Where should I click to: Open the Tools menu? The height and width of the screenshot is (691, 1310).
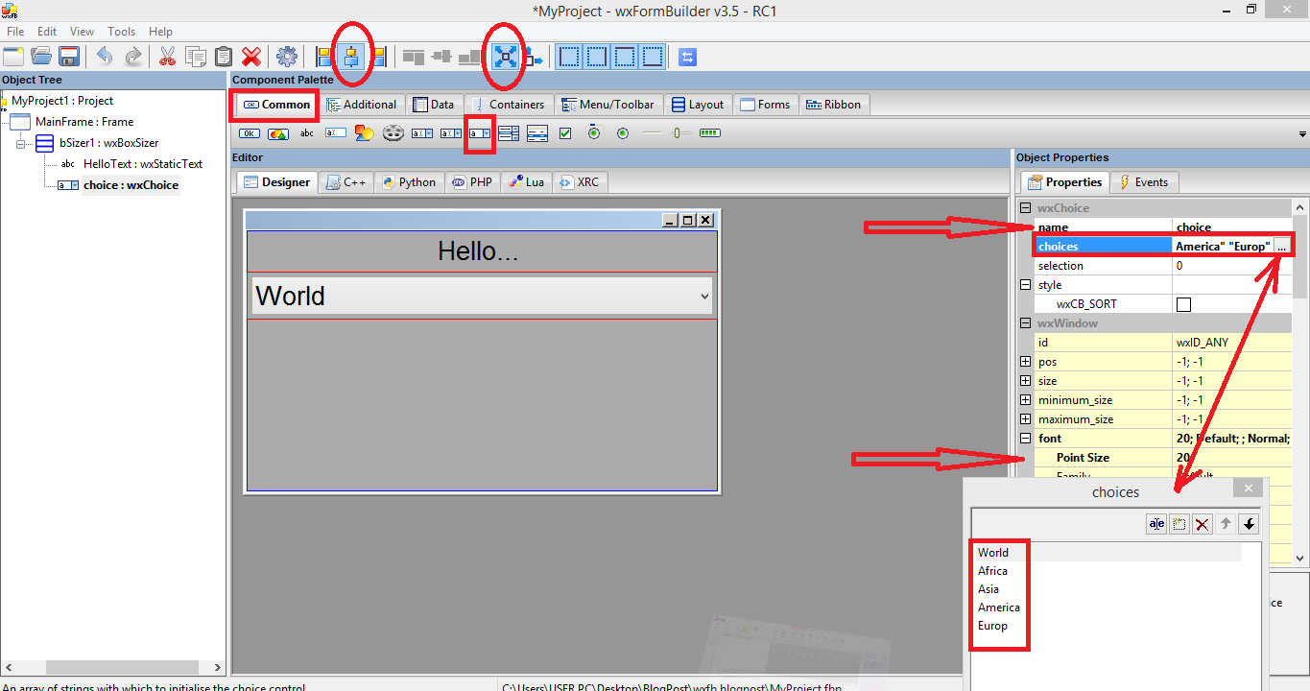point(121,31)
